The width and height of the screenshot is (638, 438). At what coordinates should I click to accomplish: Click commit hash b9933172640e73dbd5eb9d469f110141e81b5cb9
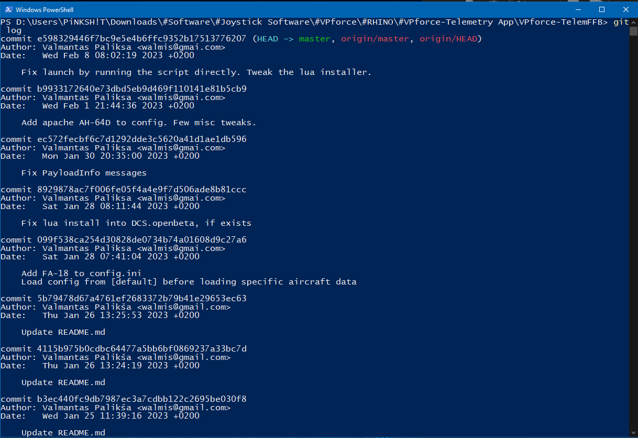click(141, 89)
